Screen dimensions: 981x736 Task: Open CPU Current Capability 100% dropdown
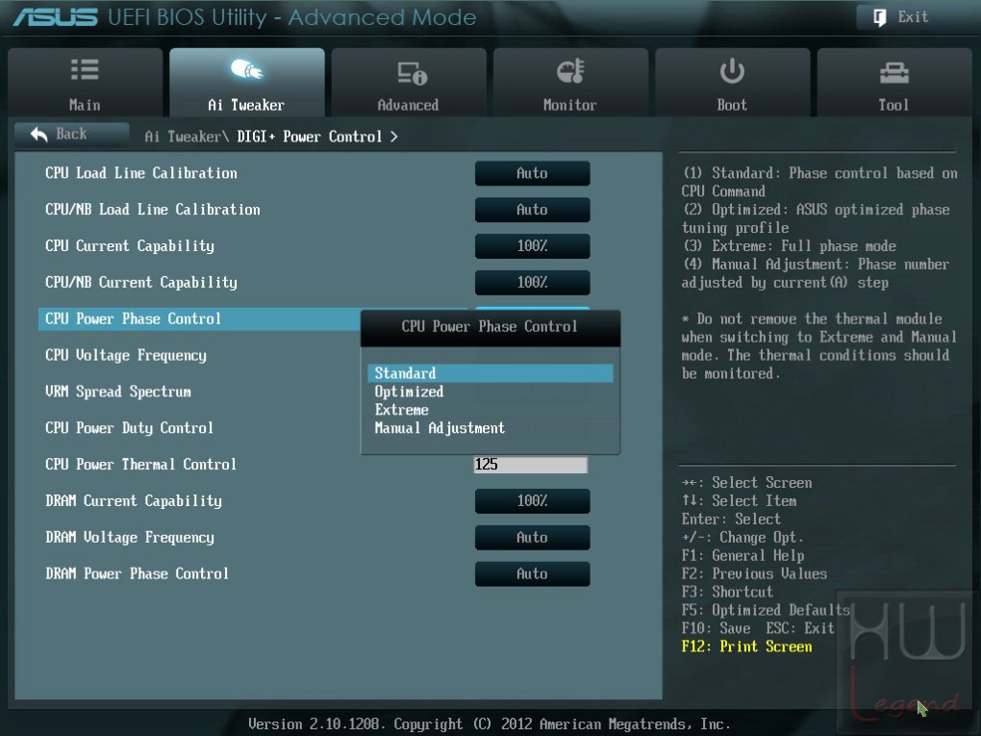pyautogui.click(x=533, y=246)
